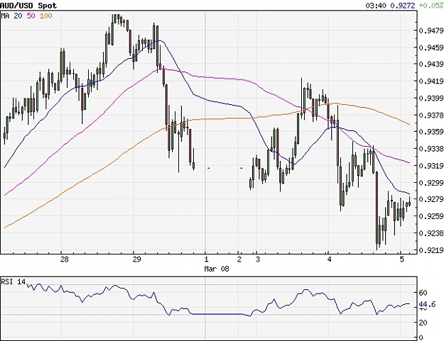
Task: Click the RSI 0 level label
Action: (421, 337)
